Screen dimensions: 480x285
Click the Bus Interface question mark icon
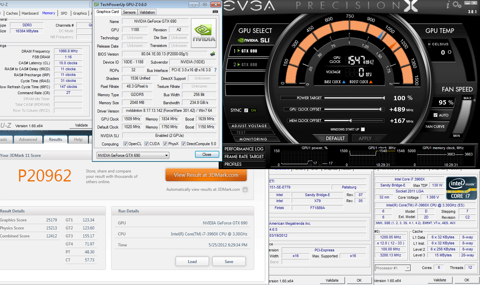click(x=215, y=70)
